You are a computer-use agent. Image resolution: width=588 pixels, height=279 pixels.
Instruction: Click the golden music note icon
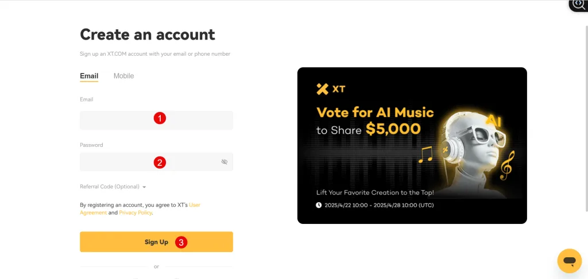[x=425, y=154]
